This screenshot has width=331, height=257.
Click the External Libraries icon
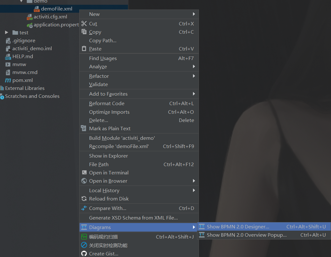(x=2, y=88)
